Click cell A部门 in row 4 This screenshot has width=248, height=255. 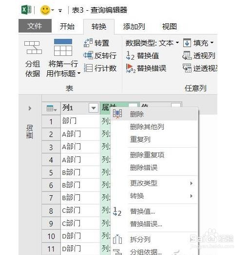click(x=80, y=160)
